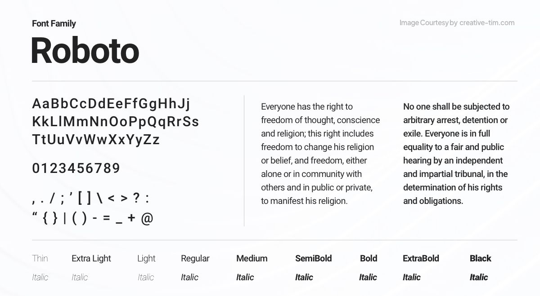Click the large Roboto heading
Viewport: 540px width, 296px height.
pos(85,51)
